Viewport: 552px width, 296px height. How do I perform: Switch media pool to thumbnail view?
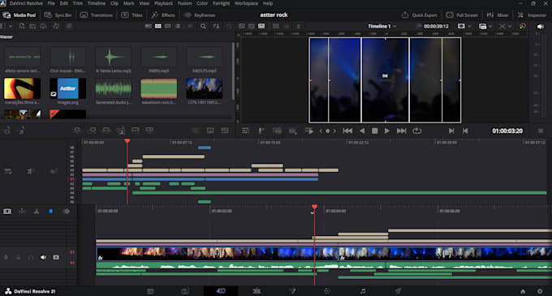pos(158,27)
